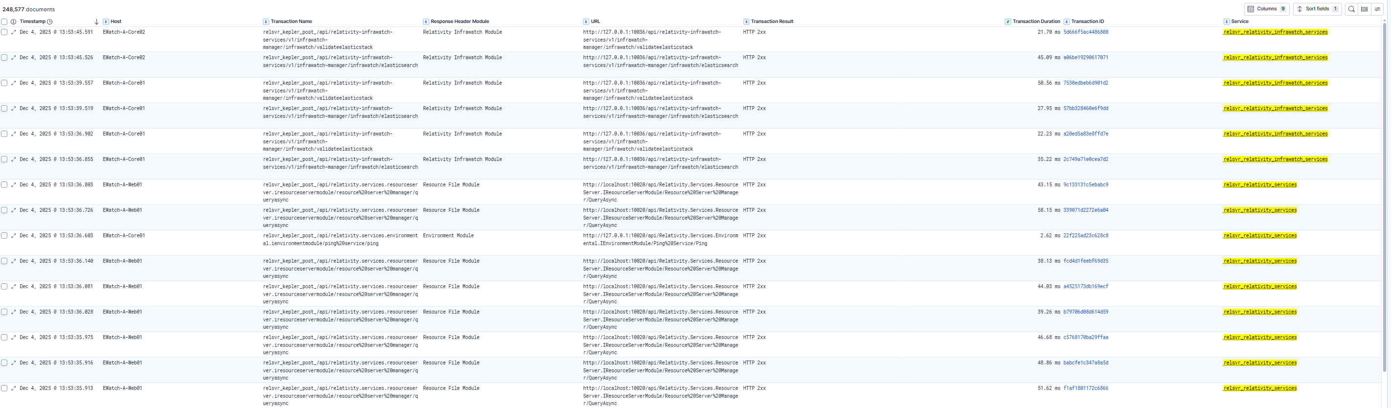This screenshot has height=408, width=1391.
Task: Select the row checkbox for 13:53:35.913
Action: (x=4, y=388)
